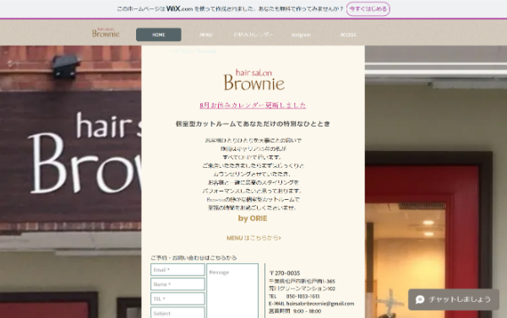This screenshot has height=318, width=507.
Task: Click the haisalonbrownie@gmail.com email address
Action: pyautogui.click(x=320, y=304)
